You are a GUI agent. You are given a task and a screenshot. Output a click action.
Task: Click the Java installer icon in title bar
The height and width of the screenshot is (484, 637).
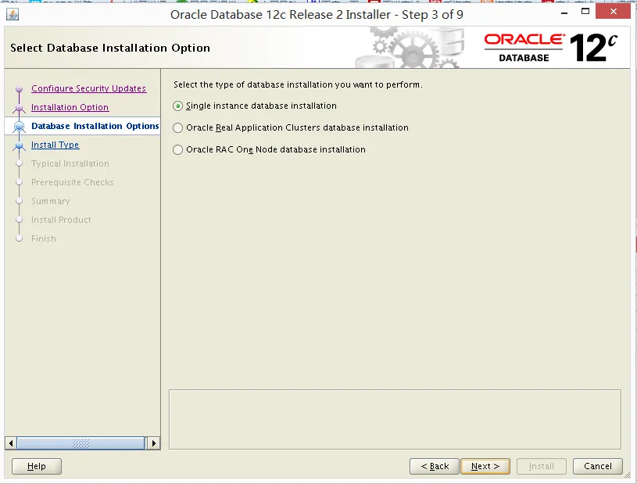point(13,14)
